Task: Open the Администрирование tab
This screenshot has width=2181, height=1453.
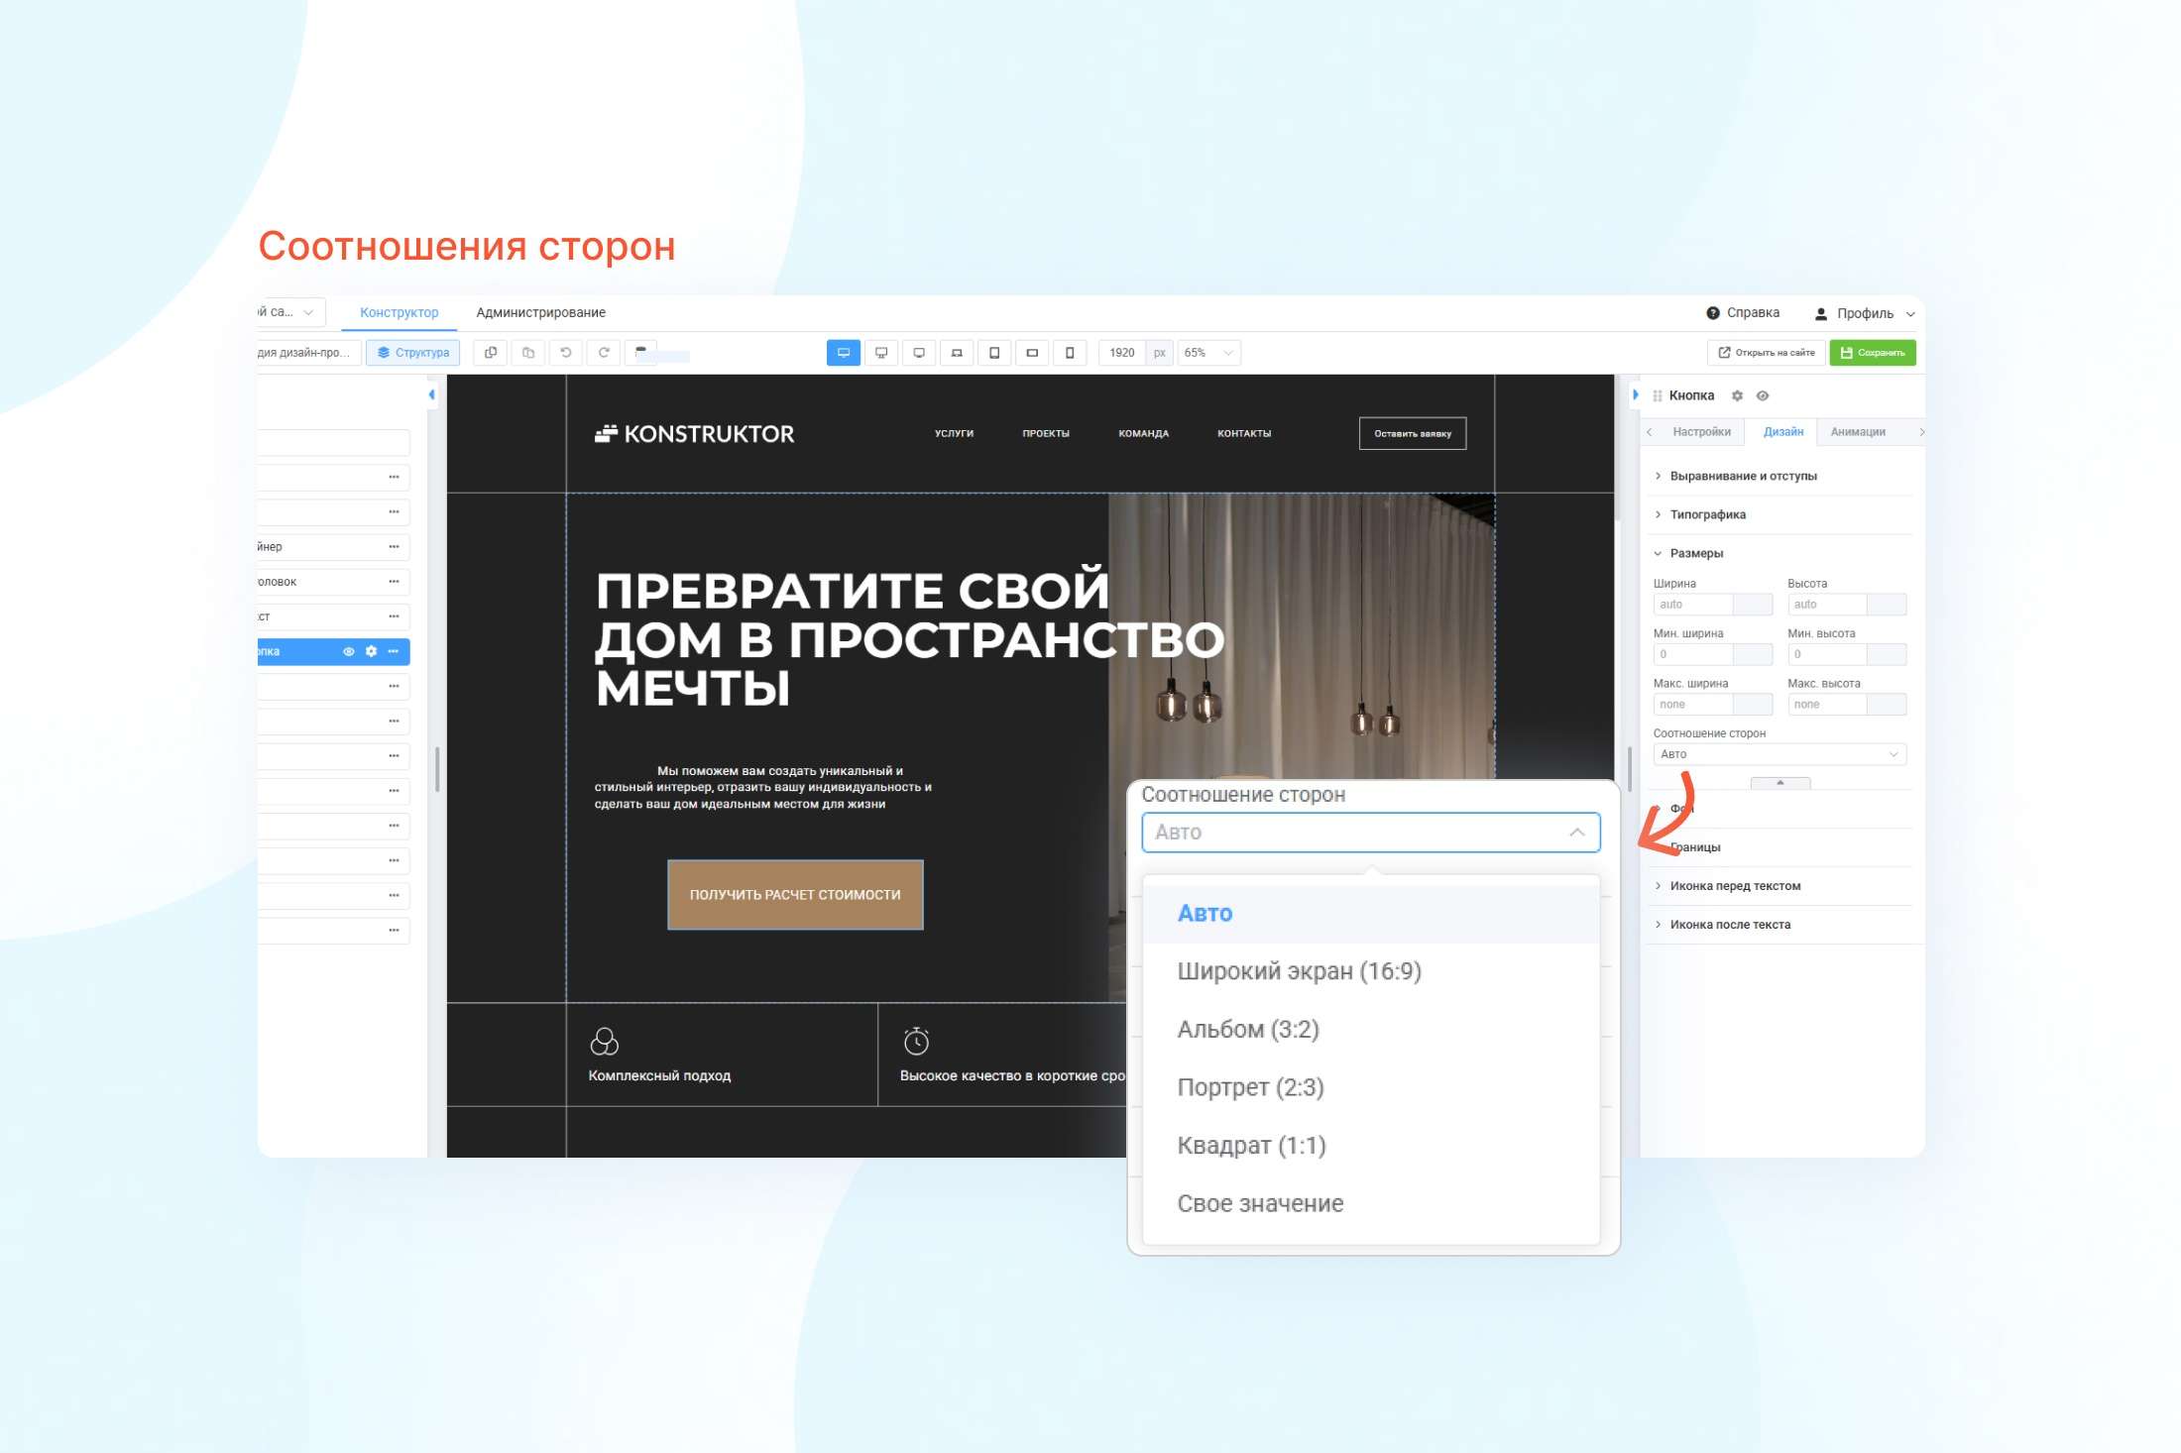Action: 540,312
